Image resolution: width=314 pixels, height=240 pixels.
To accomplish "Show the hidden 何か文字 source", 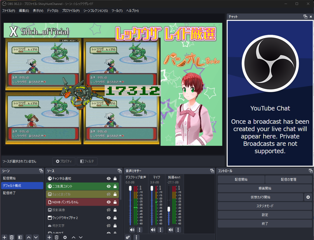I will tap(109, 226).
